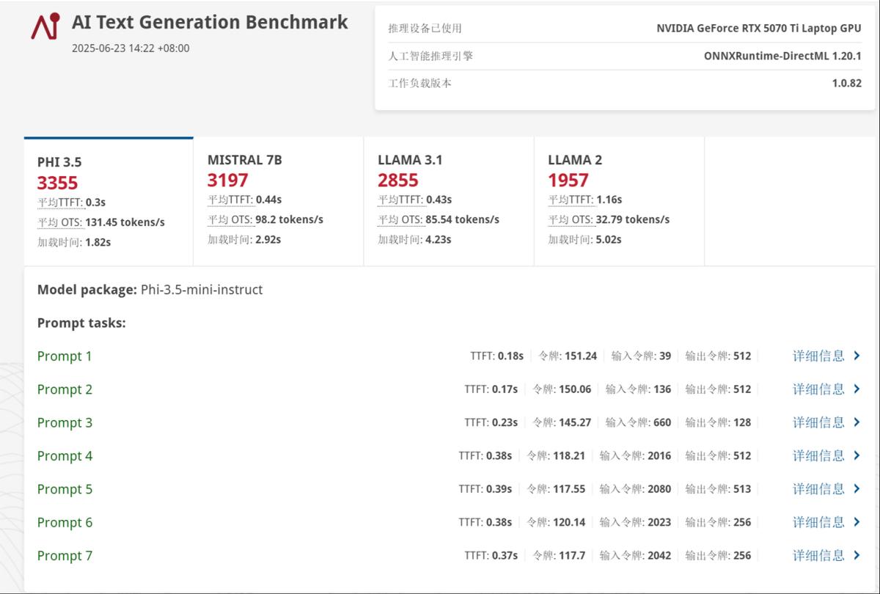Image resolution: width=880 pixels, height=594 pixels.
Task: Click the 平均 OTS label under MISTRAL 7B
Action: click(x=229, y=220)
